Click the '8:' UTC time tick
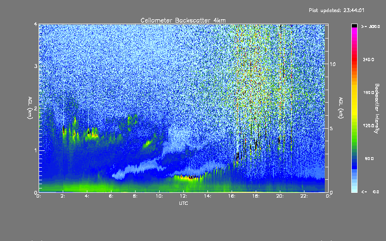The image size is (386, 241). coord(136,196)
